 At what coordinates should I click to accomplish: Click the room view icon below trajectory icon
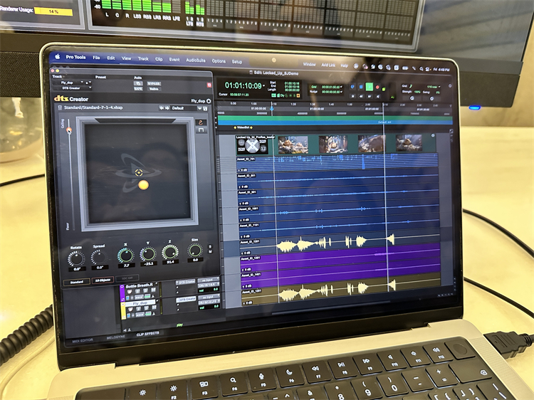point(201,130)
